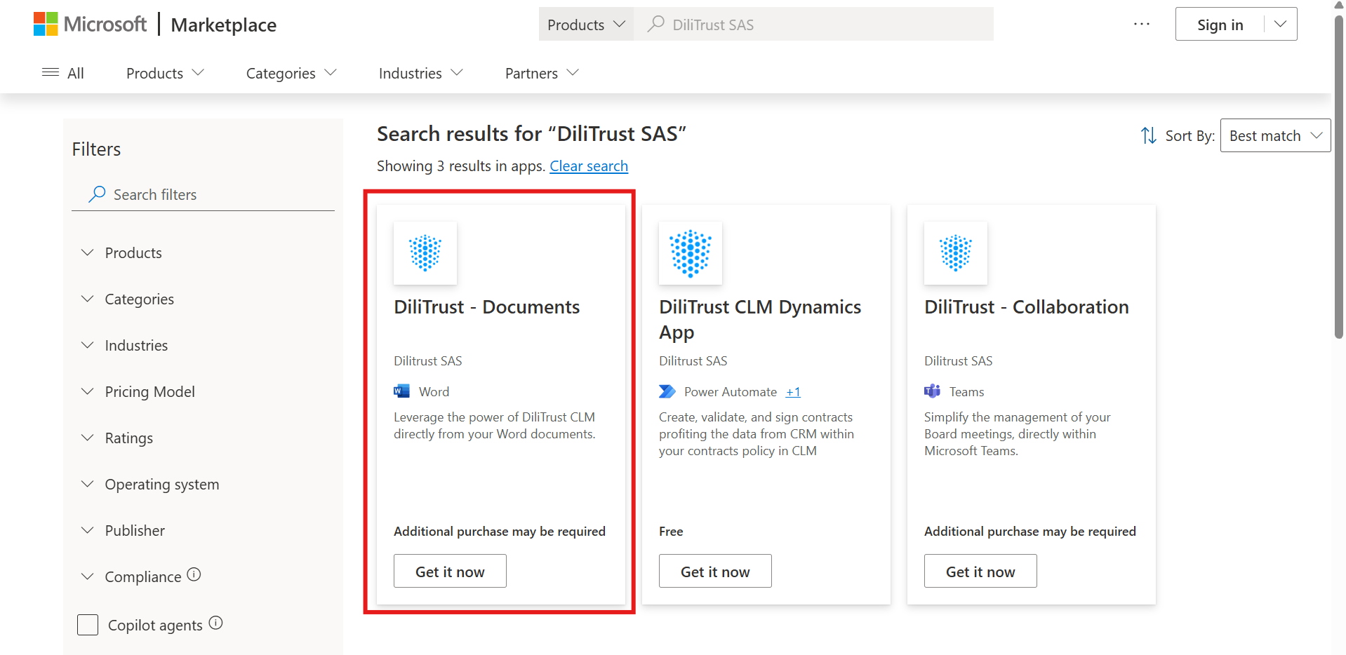Get DiliTrust CLM Dynamics App now
Screen dimensions: 1346x655
715,571
